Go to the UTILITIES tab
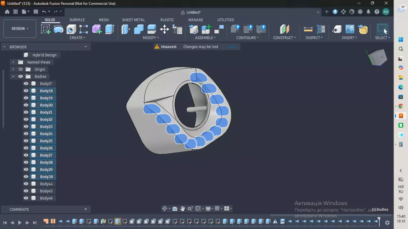Screen dimensions: 408x229 [x=226, y=20]
